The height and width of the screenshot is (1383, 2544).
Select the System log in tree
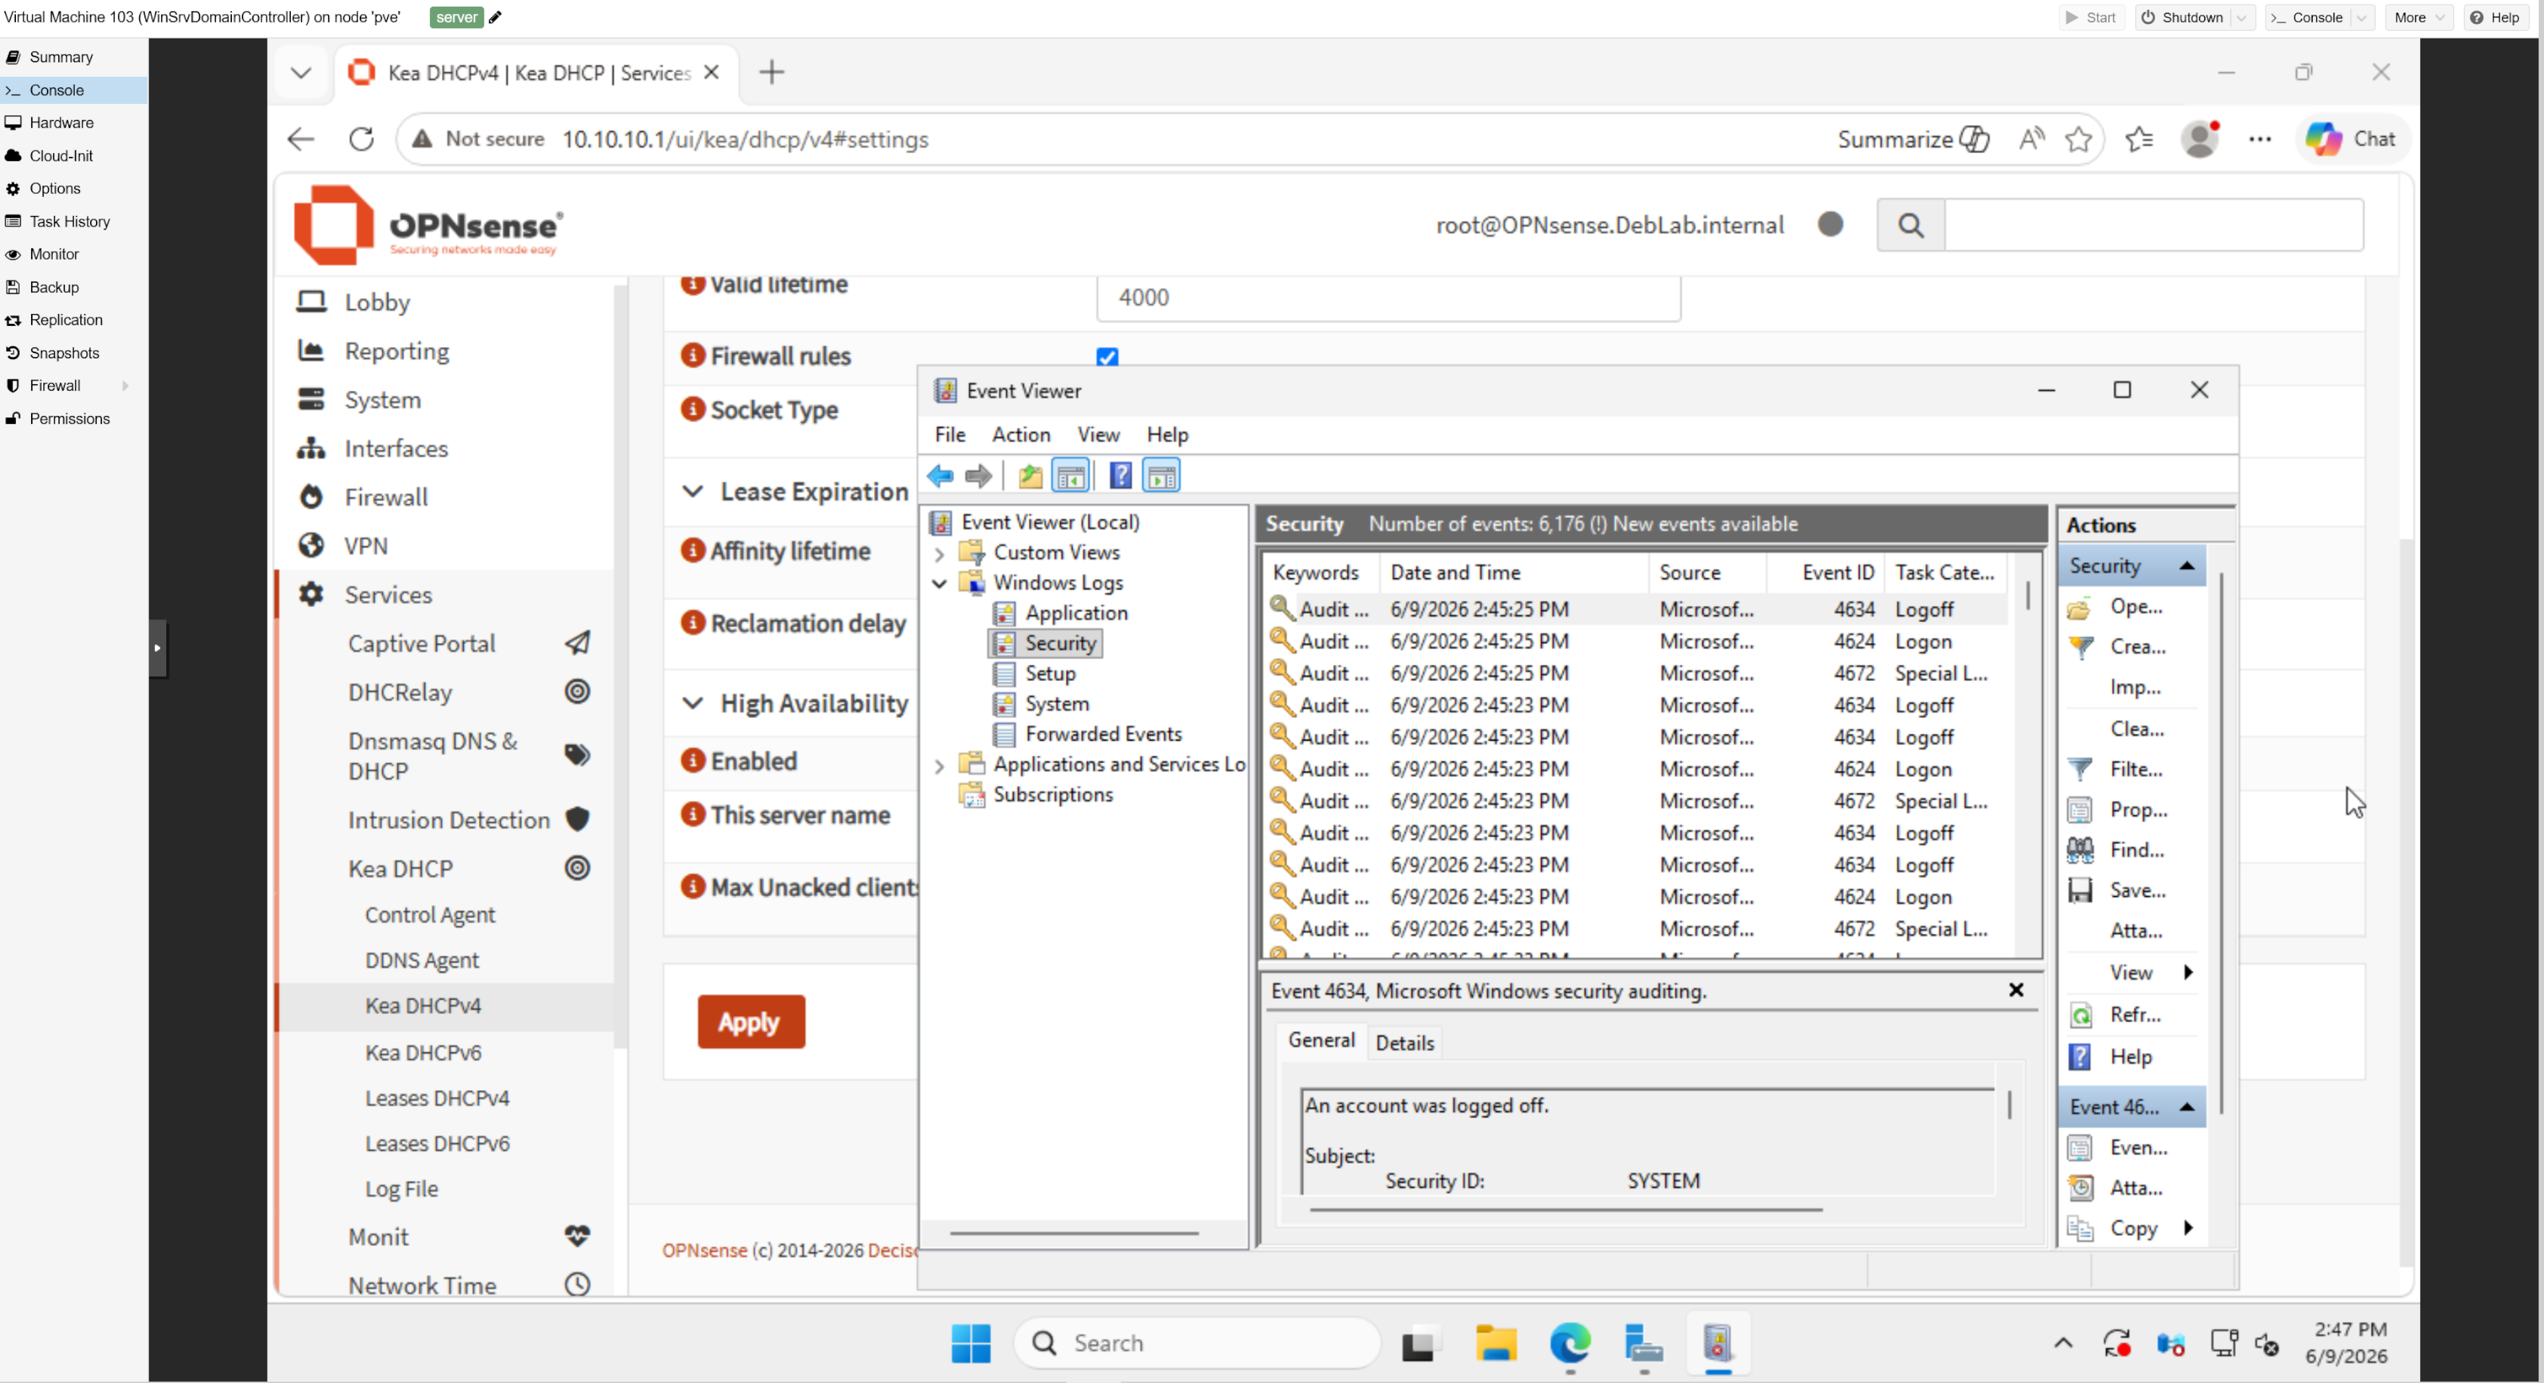(x=1057, y=704)
